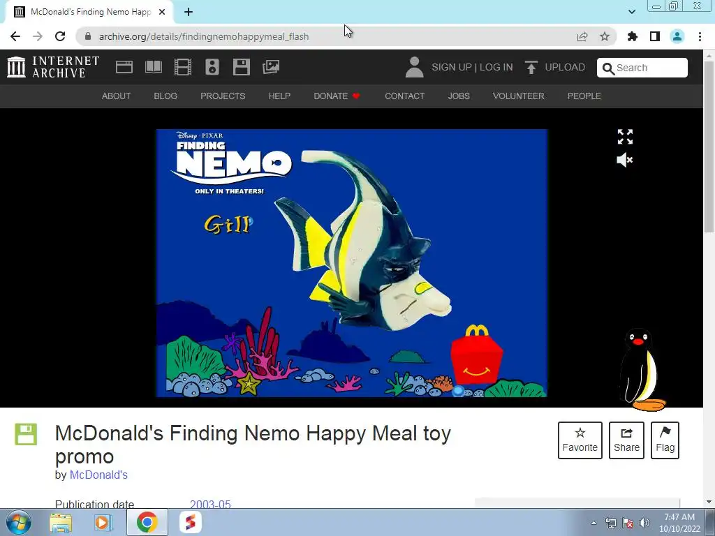
Task: Open the Texts book icon
Action: pyautogui.click(x=153, y=67)
